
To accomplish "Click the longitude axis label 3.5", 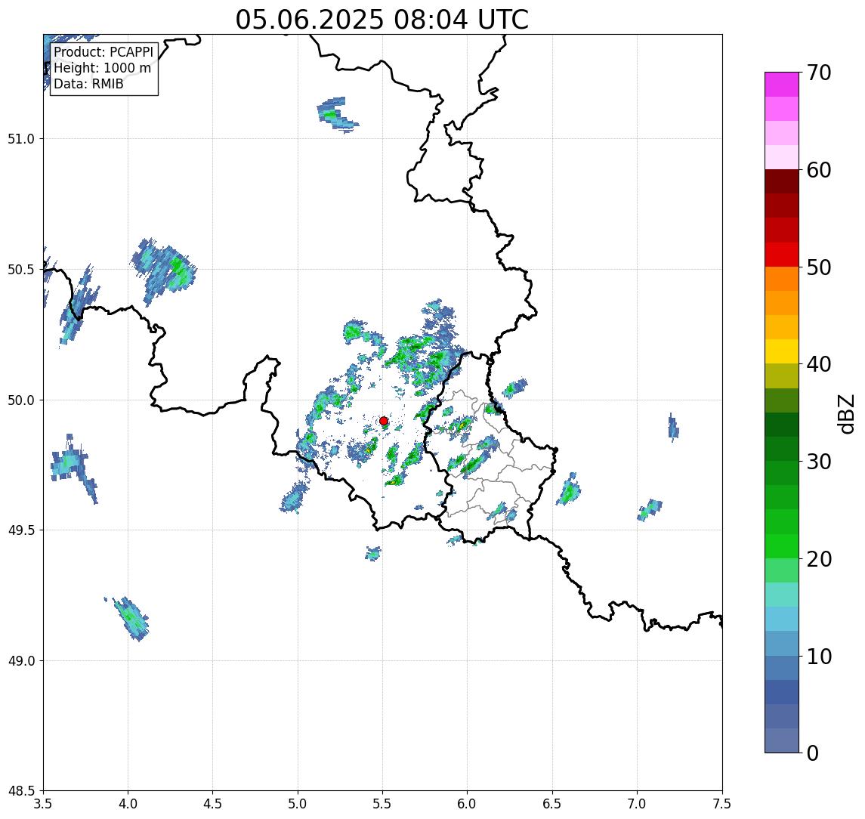I will click(43, 804).
